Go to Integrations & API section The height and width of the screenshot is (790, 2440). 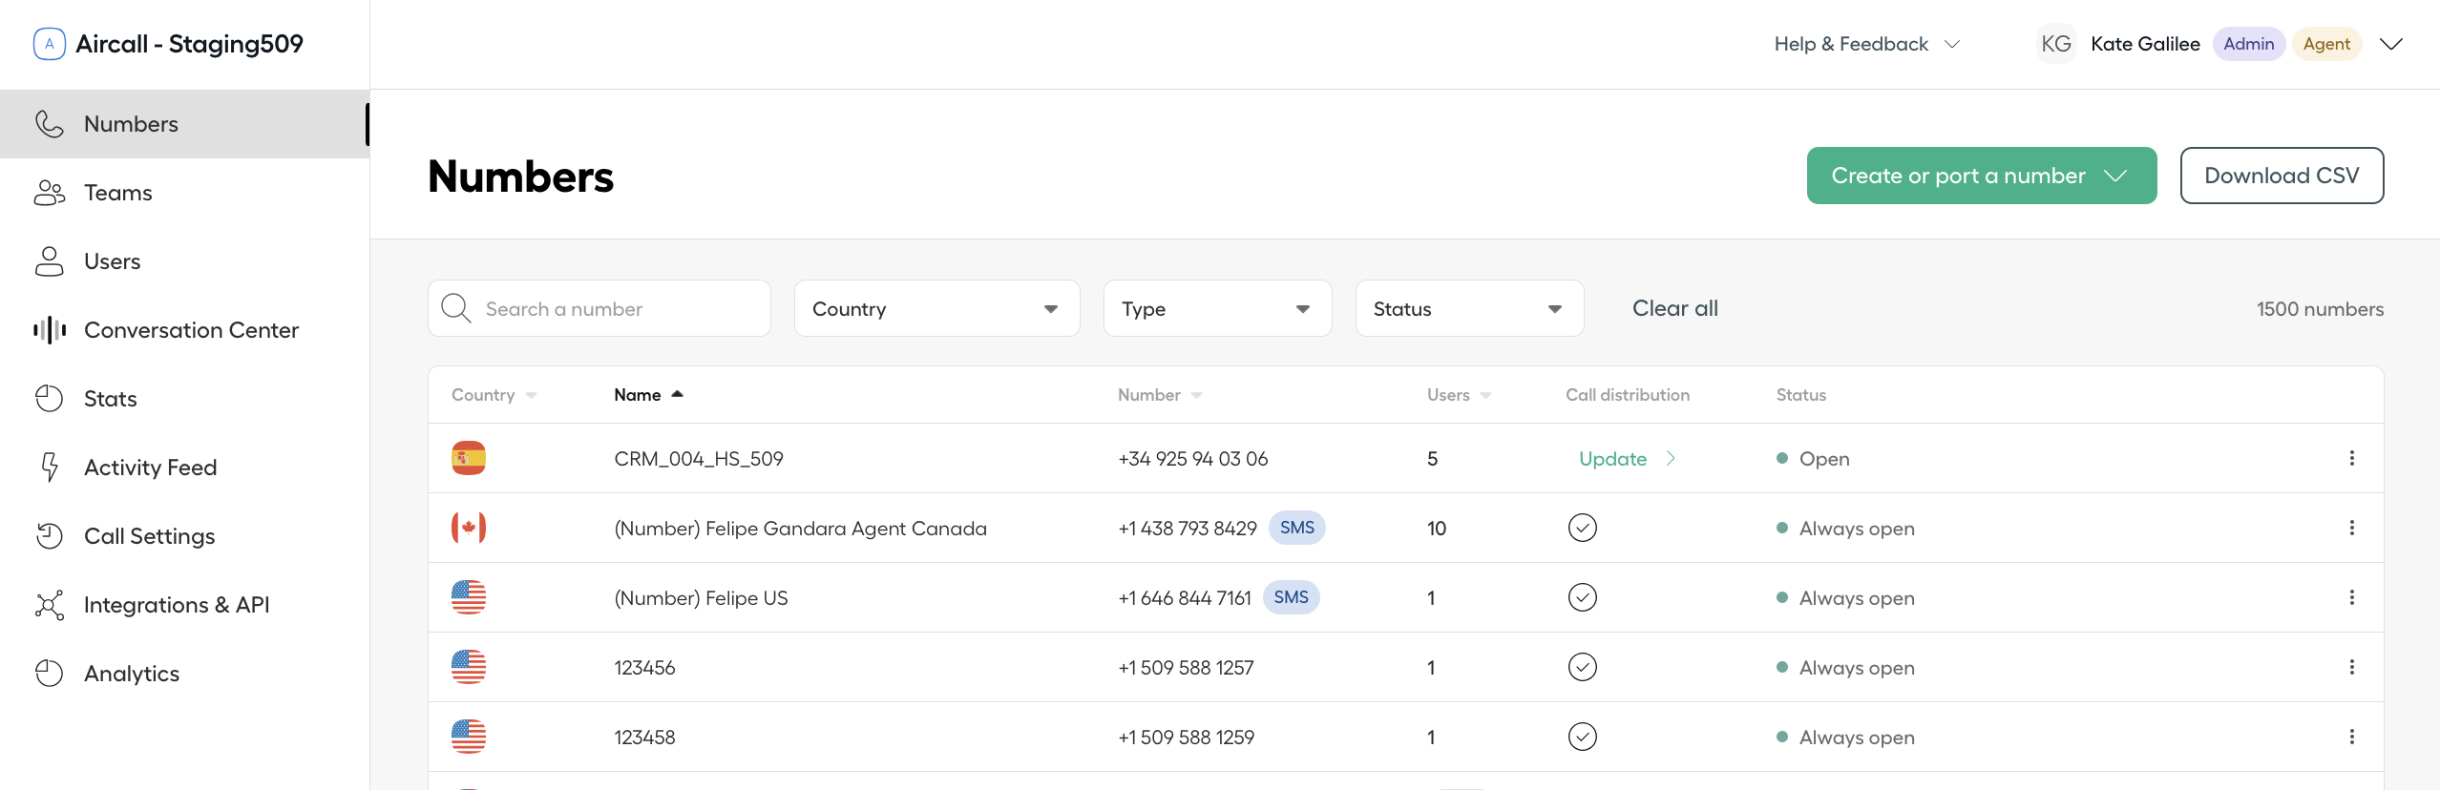[177, 605]
